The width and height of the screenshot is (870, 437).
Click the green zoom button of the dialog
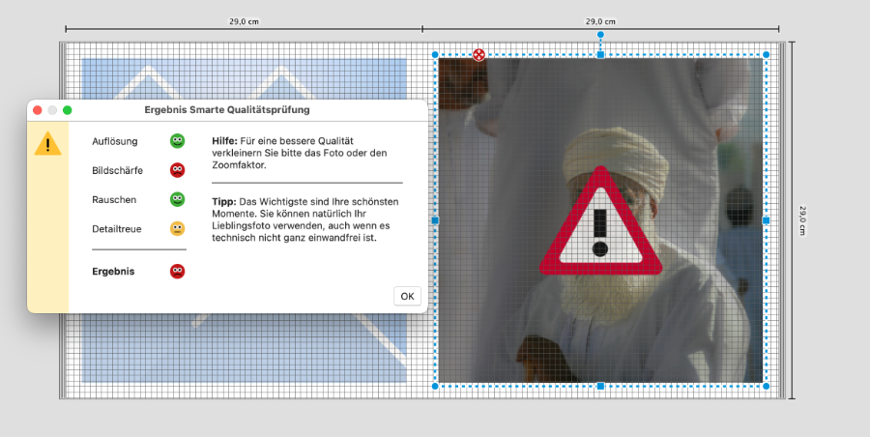click(67, 110)
